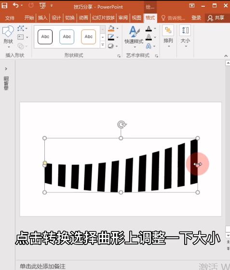This screenshot has width=230, height=270.
Task: Open the Text Outline dropdown arrow
Action: click(155, 38)
